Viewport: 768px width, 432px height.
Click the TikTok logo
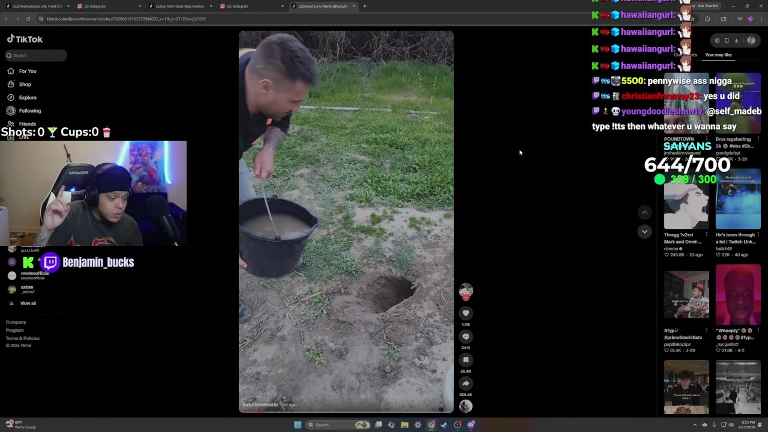pyautogui.click(x=25, y=39)
